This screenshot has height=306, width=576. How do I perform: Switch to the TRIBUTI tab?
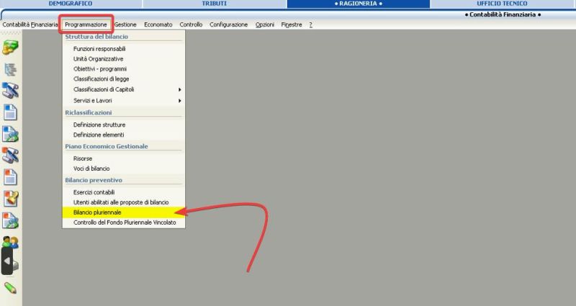(214, 4)
